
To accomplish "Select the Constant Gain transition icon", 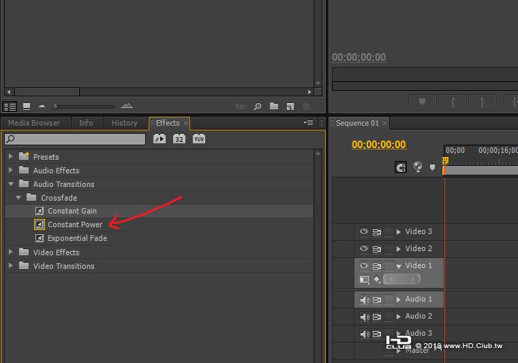I will (x=40, y=211).
